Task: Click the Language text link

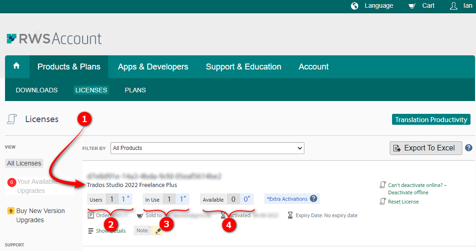Action: click(379, 6)
